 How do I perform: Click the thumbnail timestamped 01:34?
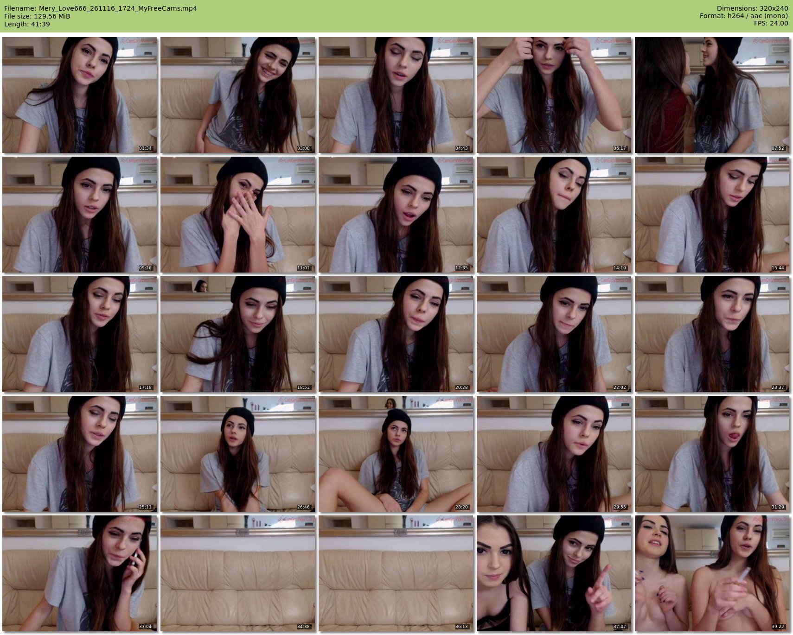point(80,95)
